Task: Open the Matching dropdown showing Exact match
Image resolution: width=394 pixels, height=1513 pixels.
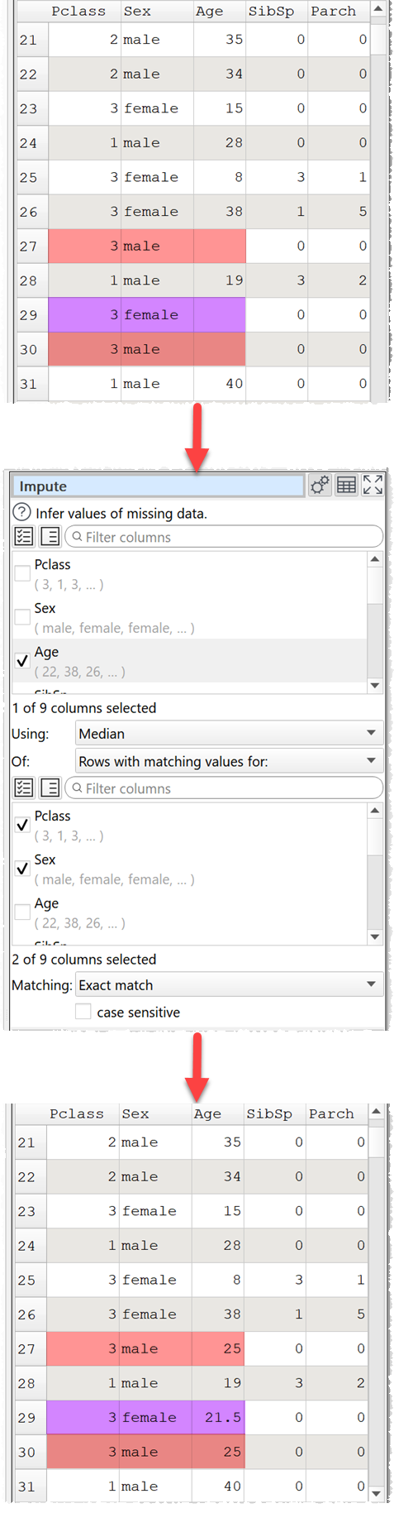Action: (x=229, y=985)
